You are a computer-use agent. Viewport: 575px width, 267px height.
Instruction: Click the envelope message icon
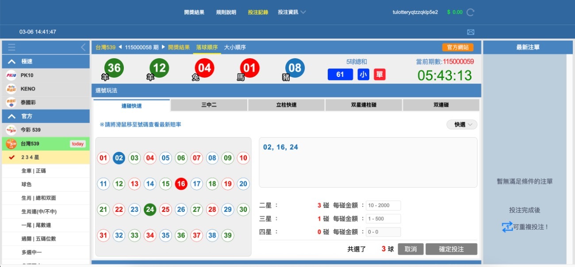[x=471, y=31]
